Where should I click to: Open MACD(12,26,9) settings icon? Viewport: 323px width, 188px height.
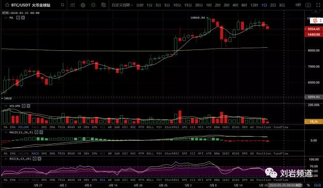click(x=36, y=132)
